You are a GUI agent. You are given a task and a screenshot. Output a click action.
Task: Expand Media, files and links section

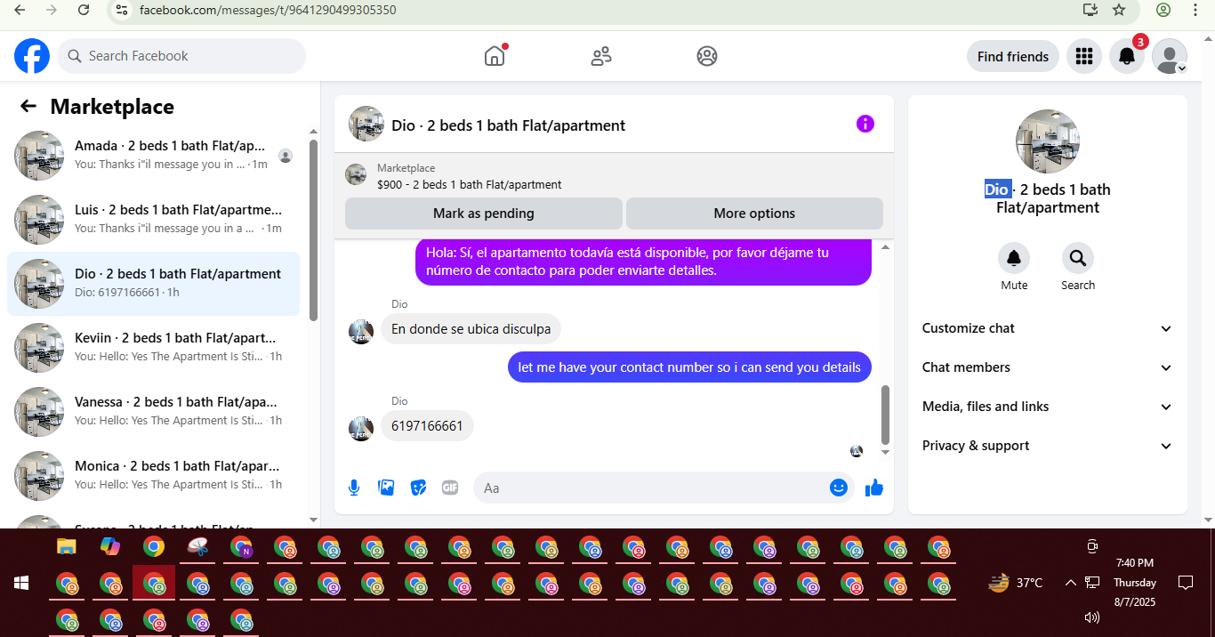(x=1048, y=407)
